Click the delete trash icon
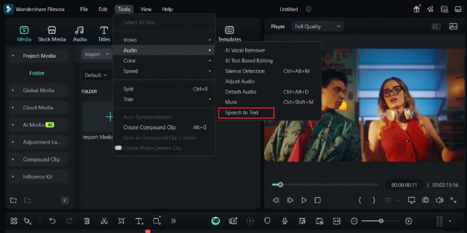 pos(86,221)
